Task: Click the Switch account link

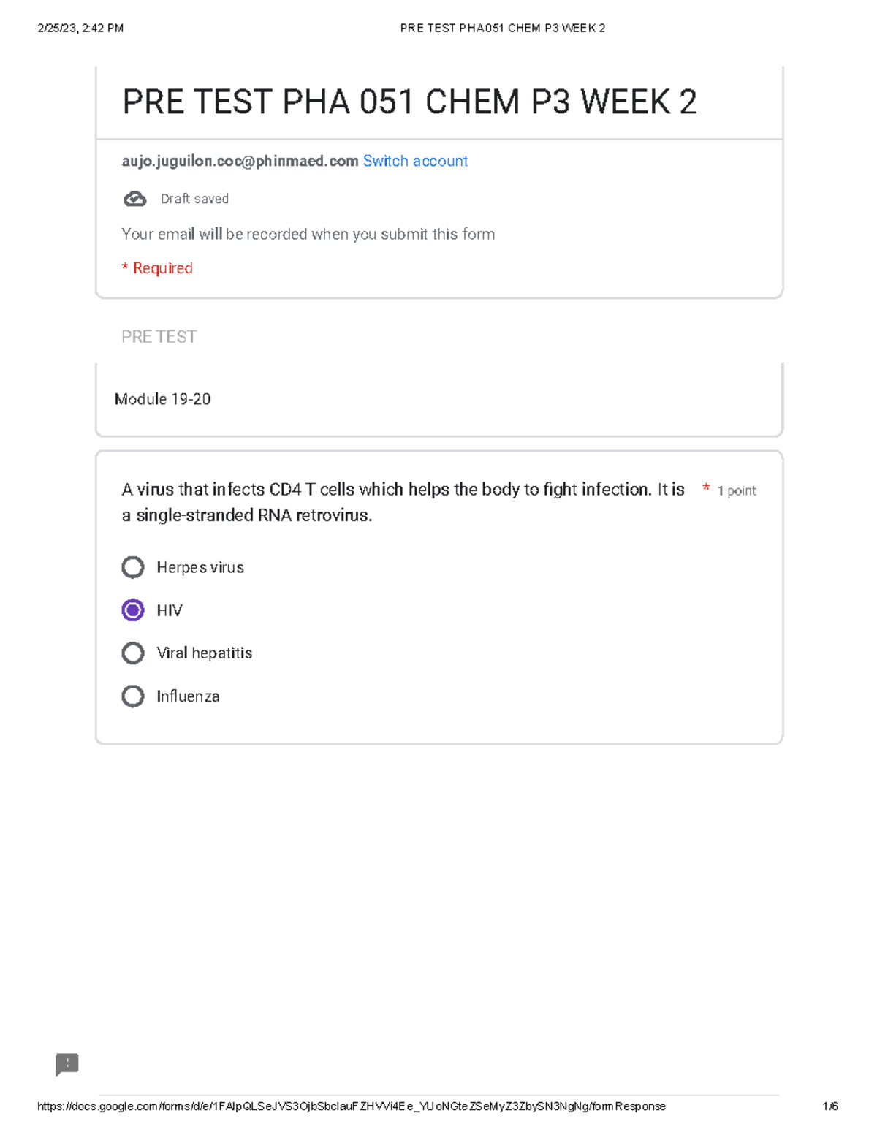Action: (x=414, y=162)
